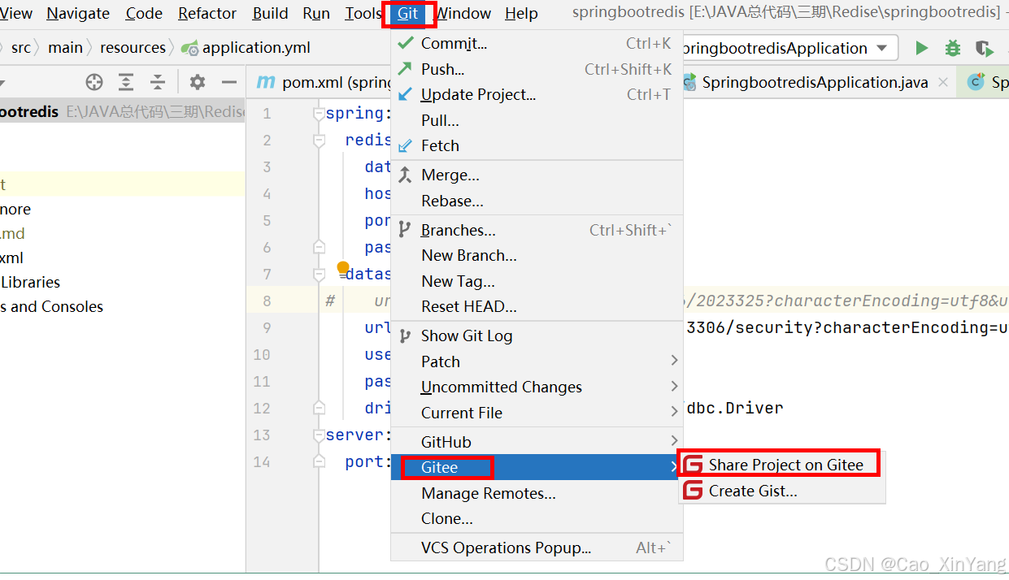Click the src breadcrumb
The image size is (1009, 580).
[x=21, y=48]
